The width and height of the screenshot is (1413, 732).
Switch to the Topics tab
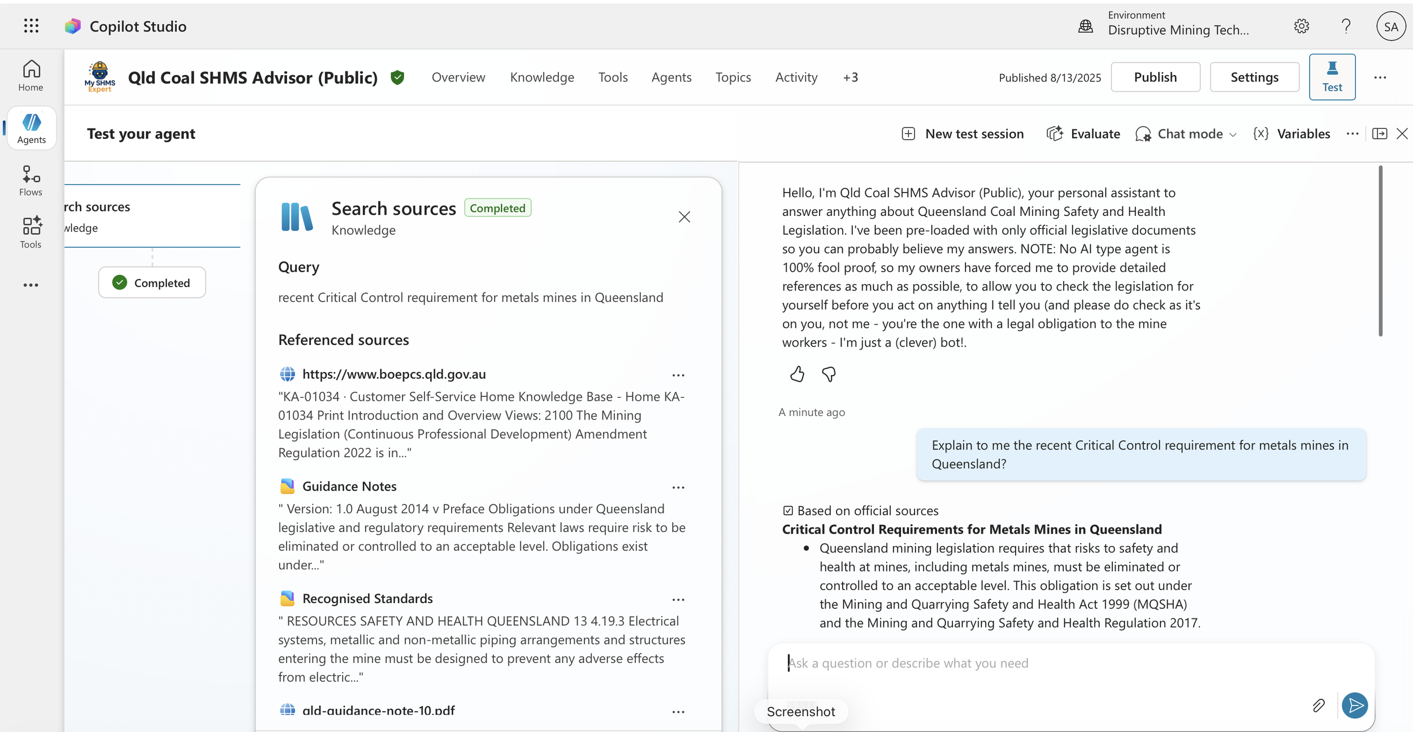[x=733, y=77]
